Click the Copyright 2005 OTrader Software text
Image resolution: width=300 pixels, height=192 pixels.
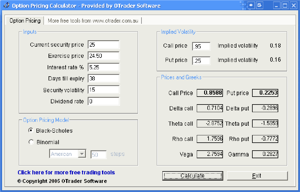coord(62,181)
